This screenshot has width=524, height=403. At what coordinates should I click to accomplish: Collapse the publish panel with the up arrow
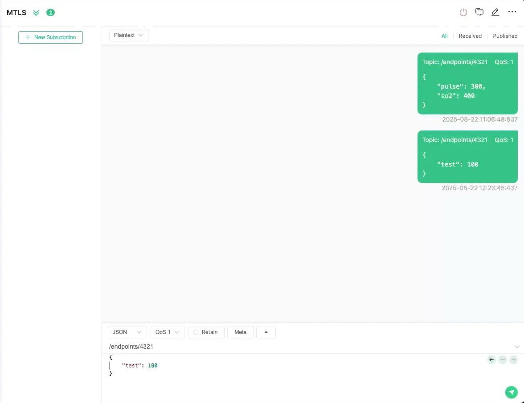point(266,332)
